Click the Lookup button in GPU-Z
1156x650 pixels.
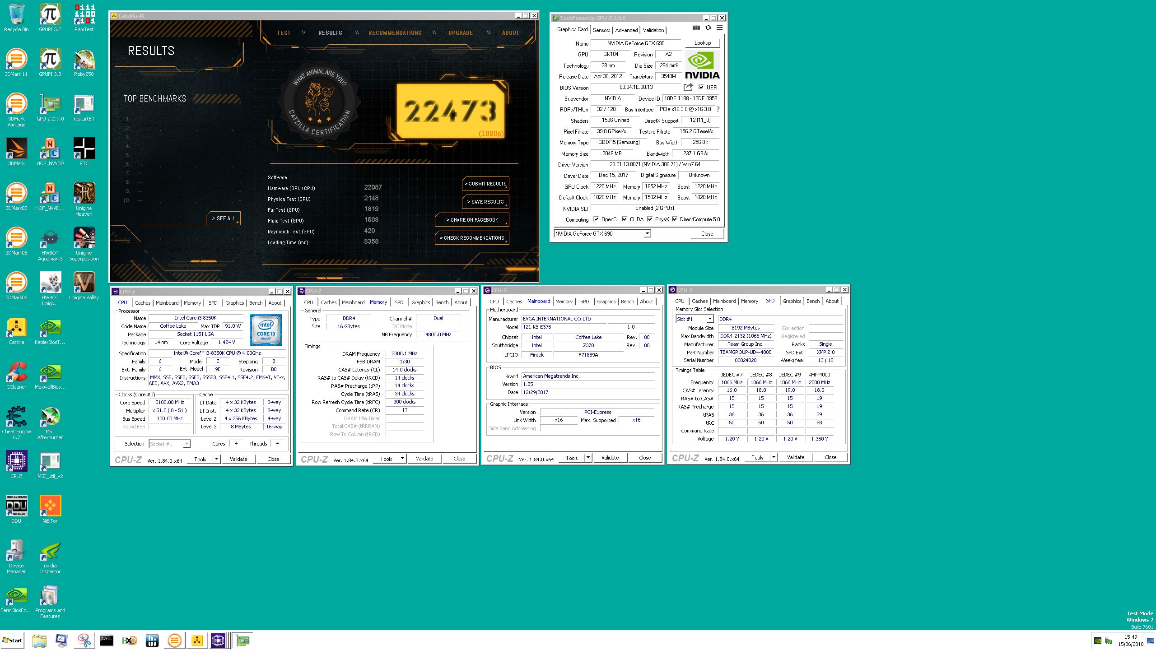point(702,43)
